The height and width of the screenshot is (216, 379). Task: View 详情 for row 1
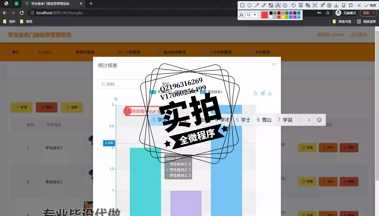[307, 148]
